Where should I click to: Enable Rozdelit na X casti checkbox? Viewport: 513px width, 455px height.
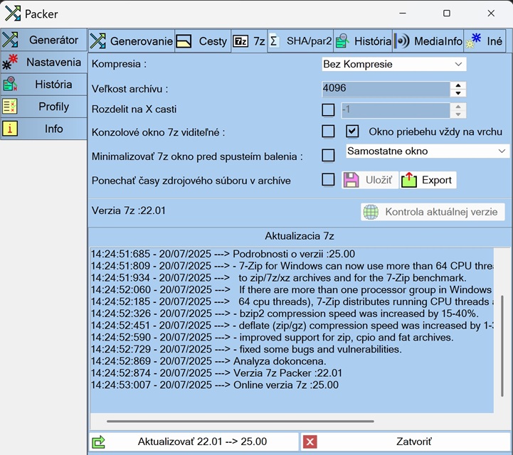(328, 110)
